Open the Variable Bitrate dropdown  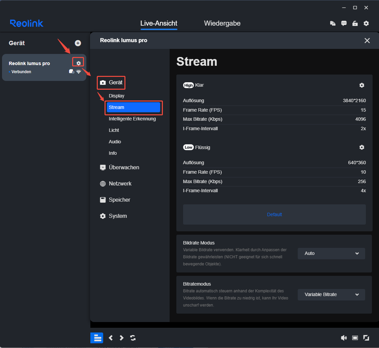(x=331, y=295)
